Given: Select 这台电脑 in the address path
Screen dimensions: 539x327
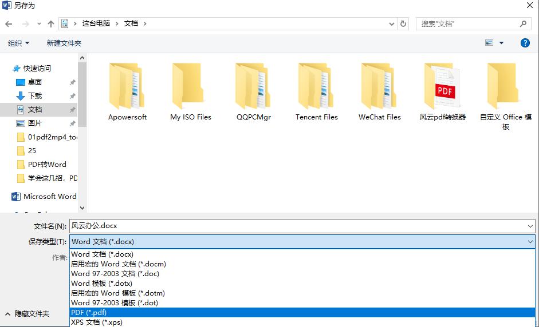Looking at the screenshot, I should click(96, 23).
